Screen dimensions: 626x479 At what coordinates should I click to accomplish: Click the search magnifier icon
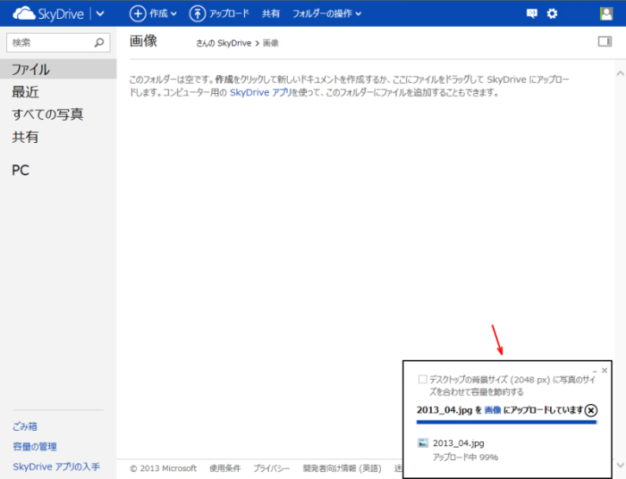100,42
